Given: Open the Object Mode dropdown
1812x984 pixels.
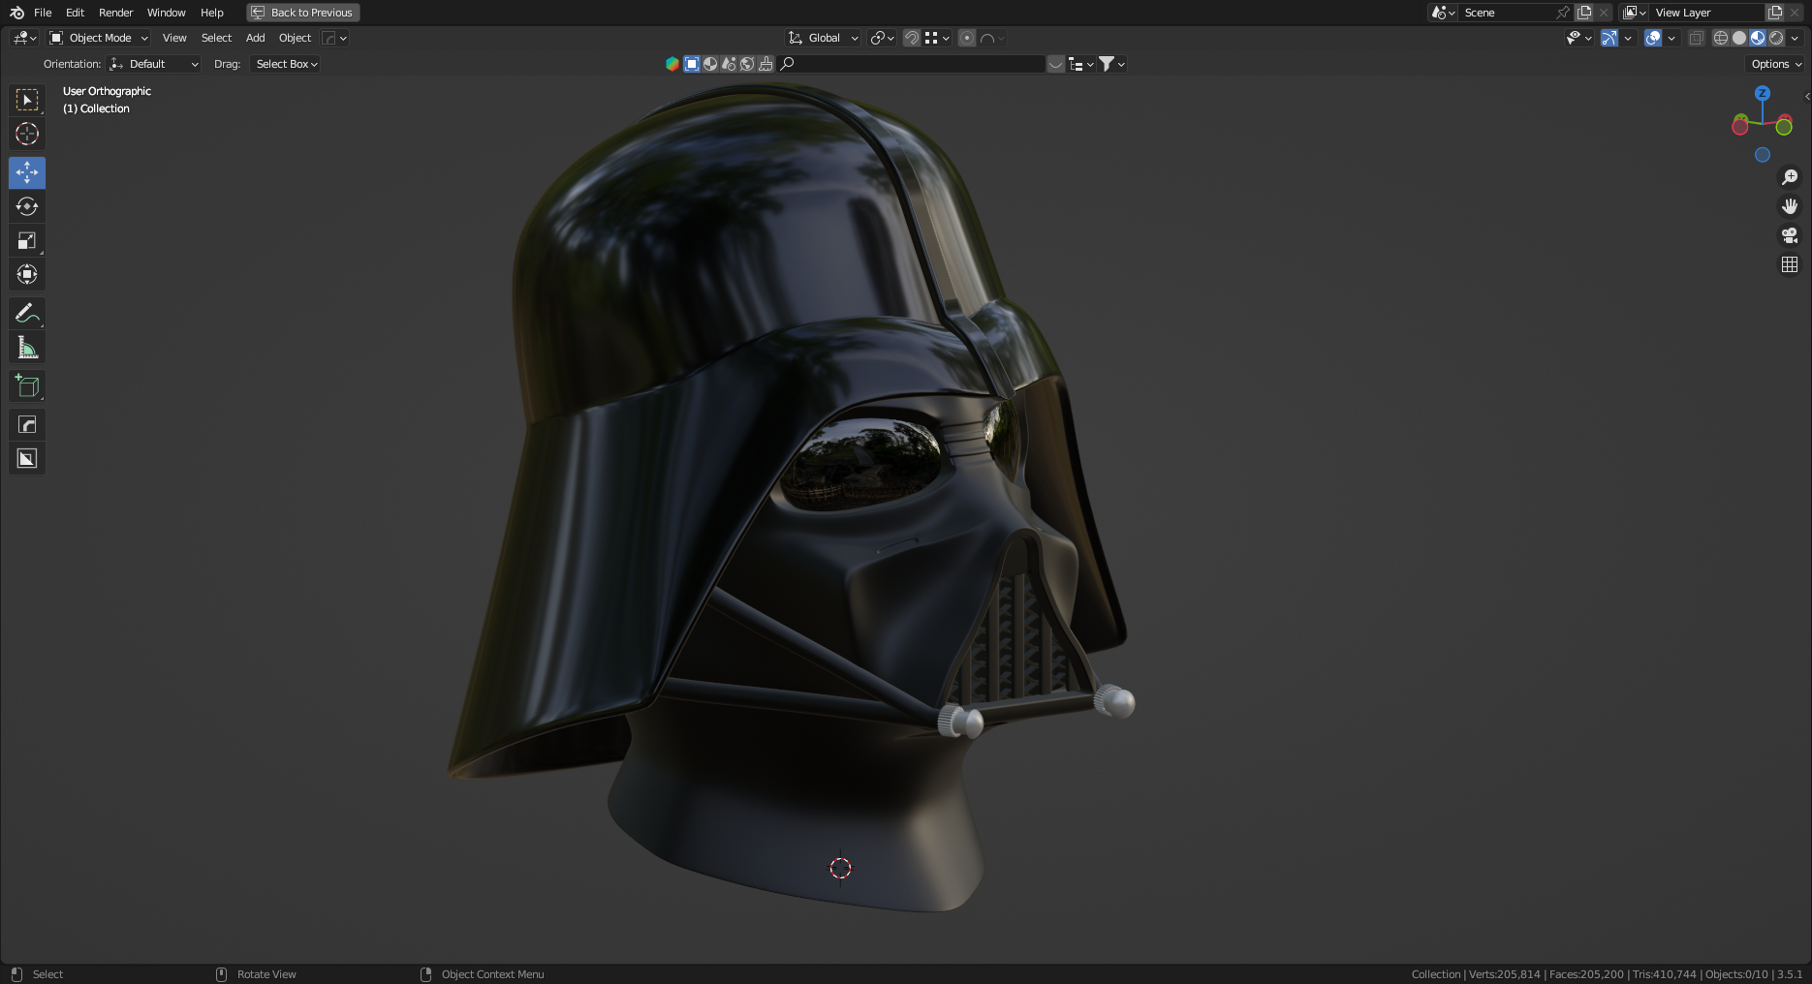Looking at the screenshot, I should coord(99,38).
